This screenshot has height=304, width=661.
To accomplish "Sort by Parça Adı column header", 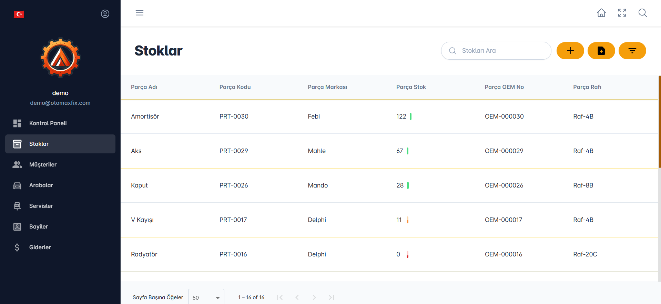I will pyautogui.click(x=144, y=87).
